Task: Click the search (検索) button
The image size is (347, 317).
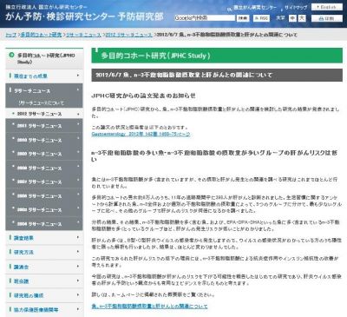Action: click(243, 18)
